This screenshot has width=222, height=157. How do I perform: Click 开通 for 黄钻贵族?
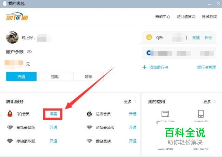[x=133, y=141]
